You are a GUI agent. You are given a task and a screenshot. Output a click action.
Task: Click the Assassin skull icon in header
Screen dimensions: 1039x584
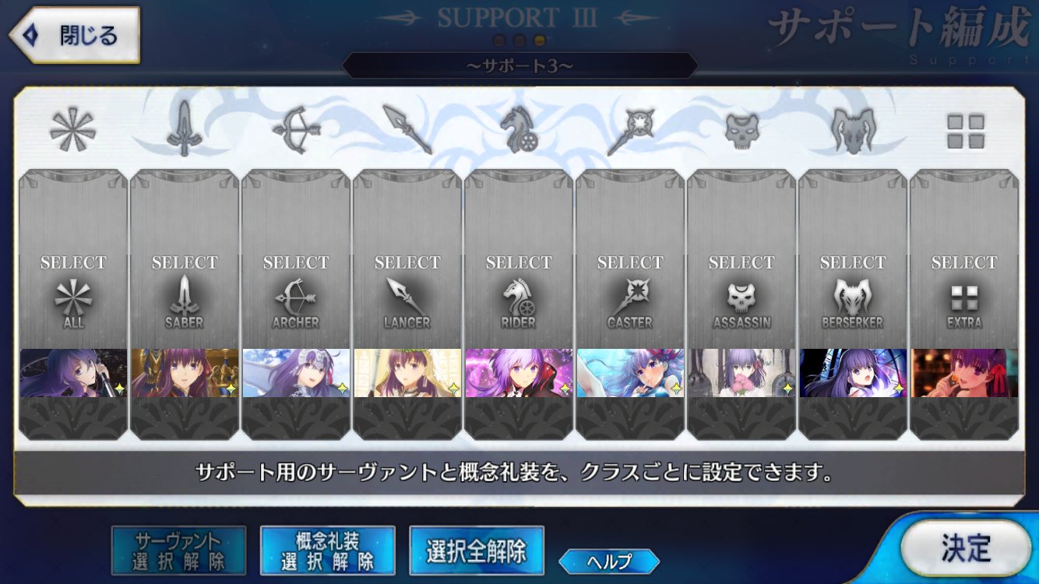tap(741, 129)
